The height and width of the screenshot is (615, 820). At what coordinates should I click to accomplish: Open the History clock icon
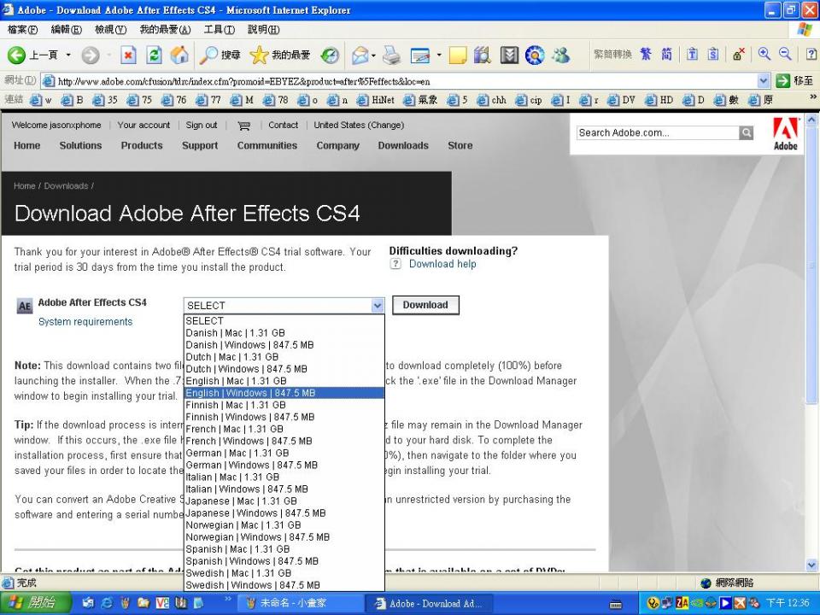330,55
